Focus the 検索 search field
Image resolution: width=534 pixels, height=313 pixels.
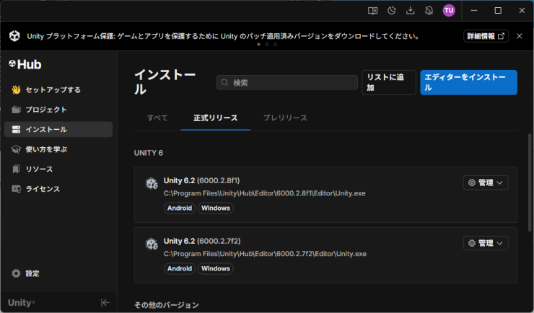tap(287, 83)
